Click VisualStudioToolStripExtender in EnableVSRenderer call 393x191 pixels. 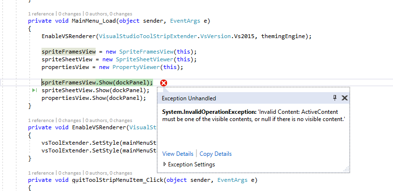click(x=148, y=36)
